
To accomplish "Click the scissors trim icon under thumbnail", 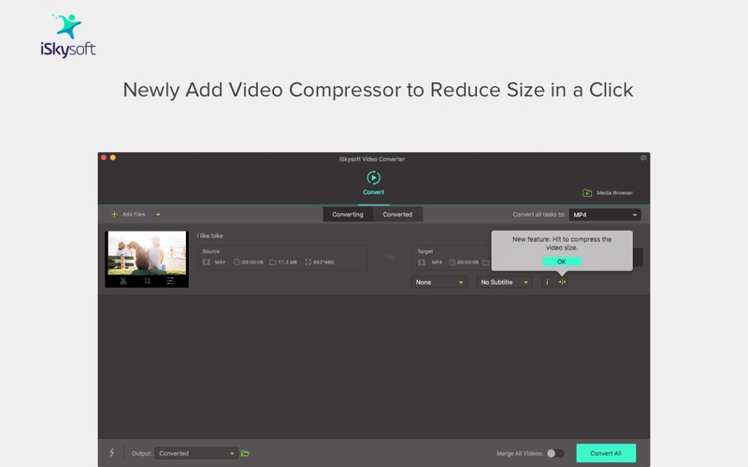I will tap(123, 281).
